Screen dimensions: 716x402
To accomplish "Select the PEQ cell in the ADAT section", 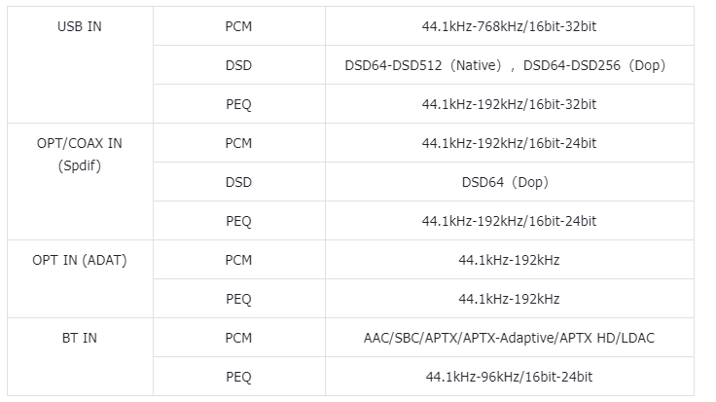I will point(237,299).
